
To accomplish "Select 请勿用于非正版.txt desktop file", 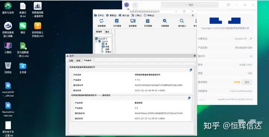I will pos(8,129).
